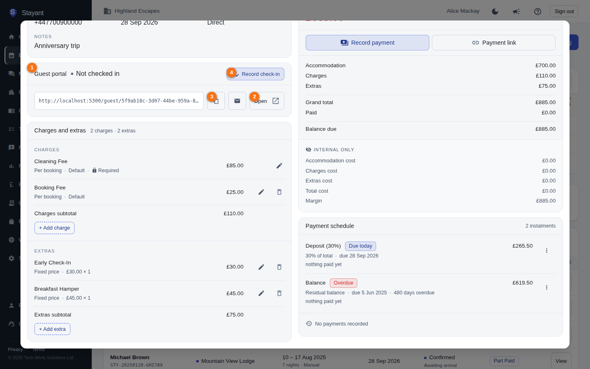Open the pound-sign item in the sidebar
Screen dimensions: 590x369
(11, 184)
